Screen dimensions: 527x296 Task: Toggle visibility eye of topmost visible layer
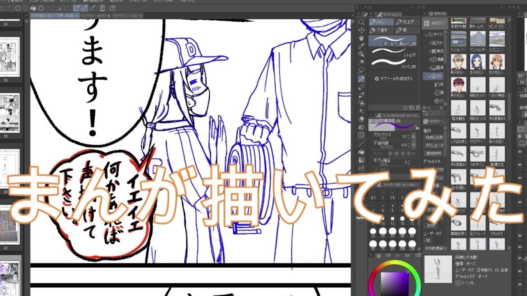point(520,152)
